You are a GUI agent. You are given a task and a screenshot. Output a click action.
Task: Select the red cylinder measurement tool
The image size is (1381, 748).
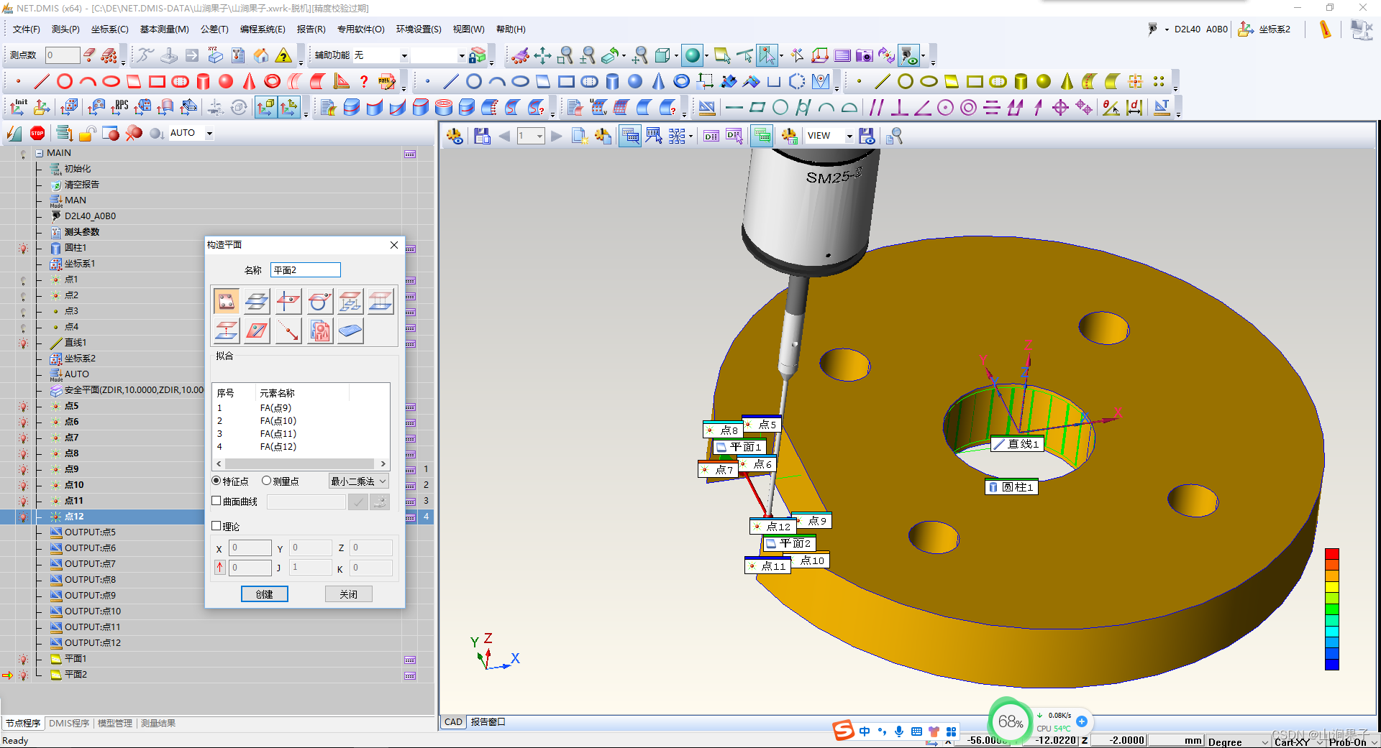pos(203,81)
